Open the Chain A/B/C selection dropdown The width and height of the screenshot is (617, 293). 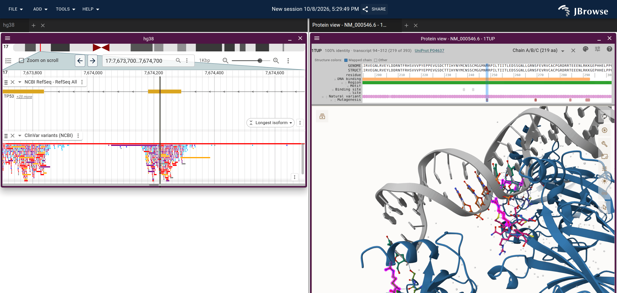click(538, 50)
